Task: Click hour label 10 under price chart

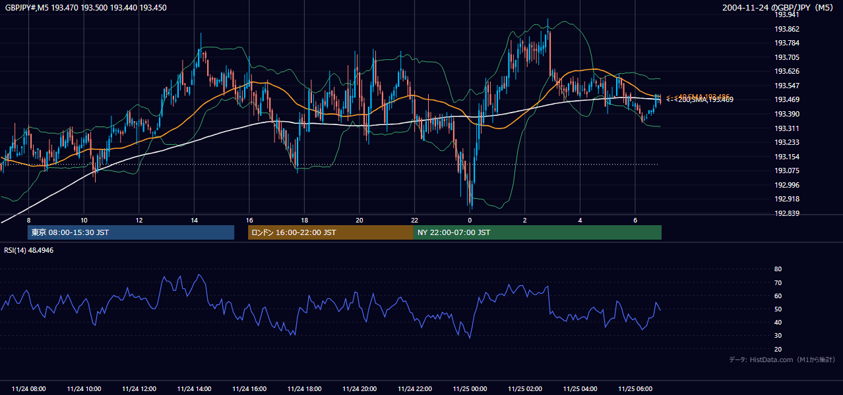Action: click(x=84, y=220)
